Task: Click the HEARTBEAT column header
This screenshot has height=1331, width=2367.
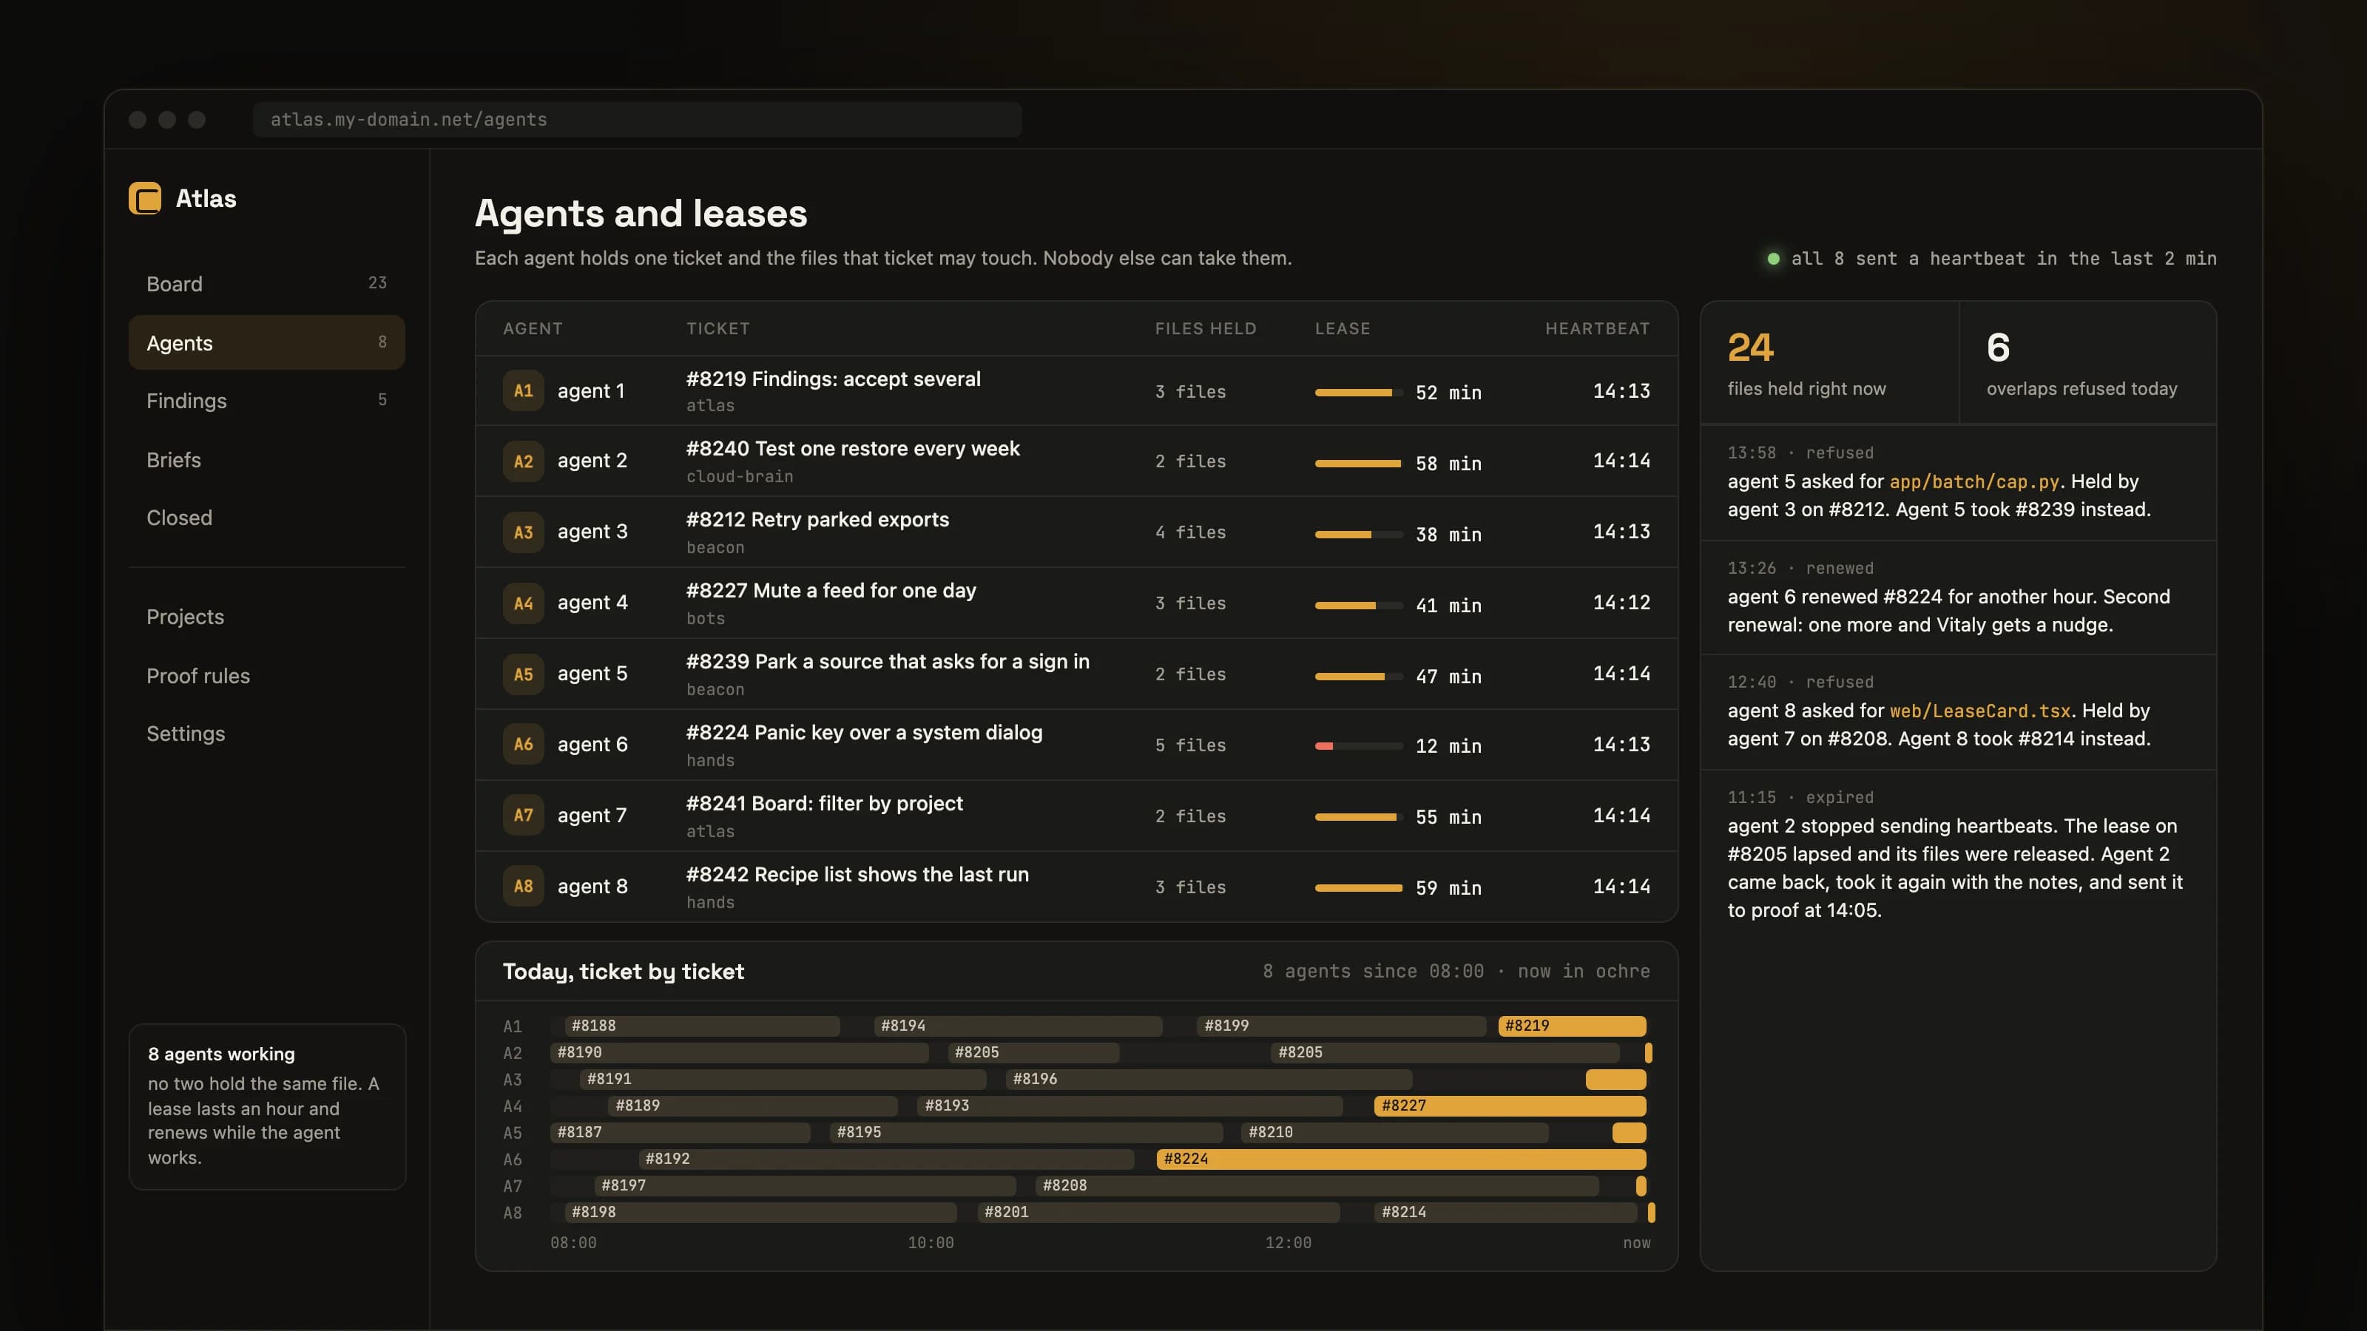Action: (x=1597, y=329)
